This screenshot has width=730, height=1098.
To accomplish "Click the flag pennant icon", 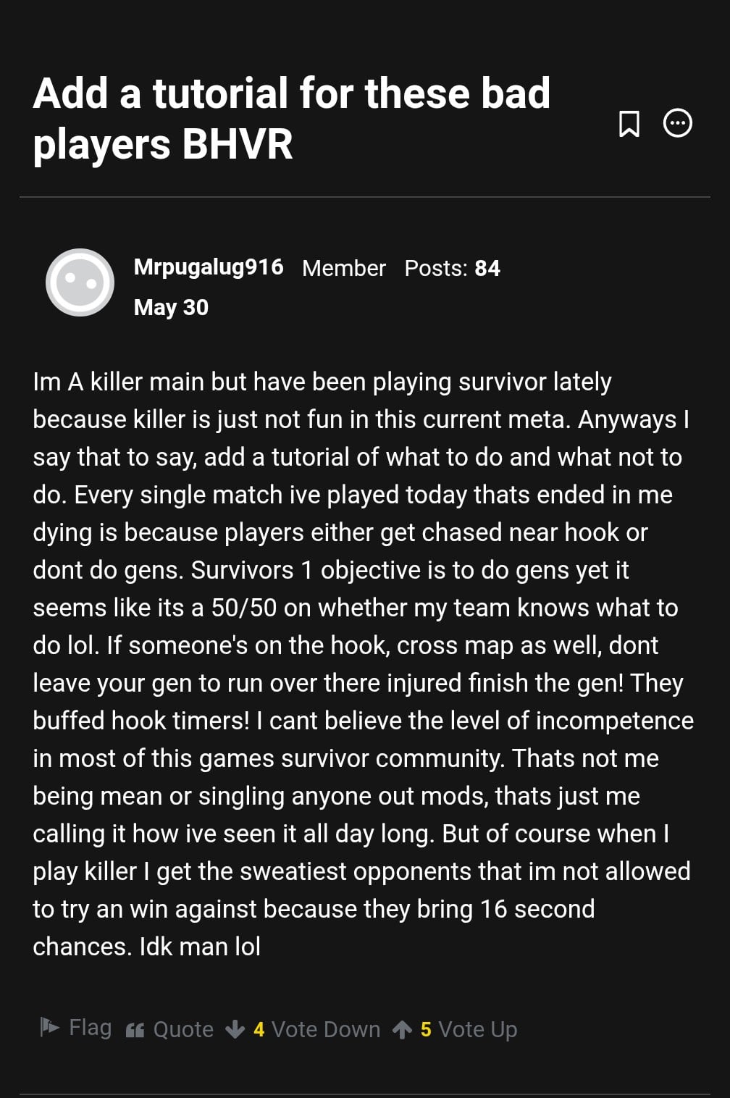I will pos(49,1027).
